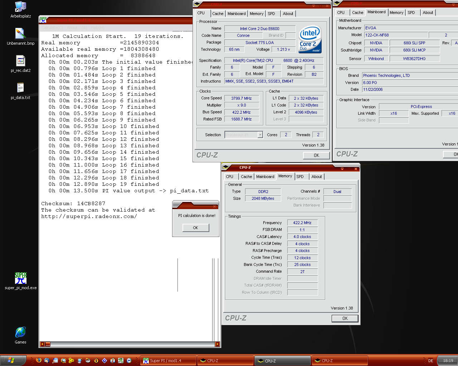Image resolution: width=458 pixels, height=366 pixels.
Task: Click the '2T' Command Rate value
Action: pos(302,272)
